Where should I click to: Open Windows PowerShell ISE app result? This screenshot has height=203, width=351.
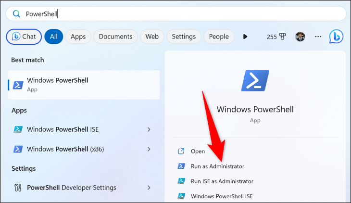tap(84, 129)
